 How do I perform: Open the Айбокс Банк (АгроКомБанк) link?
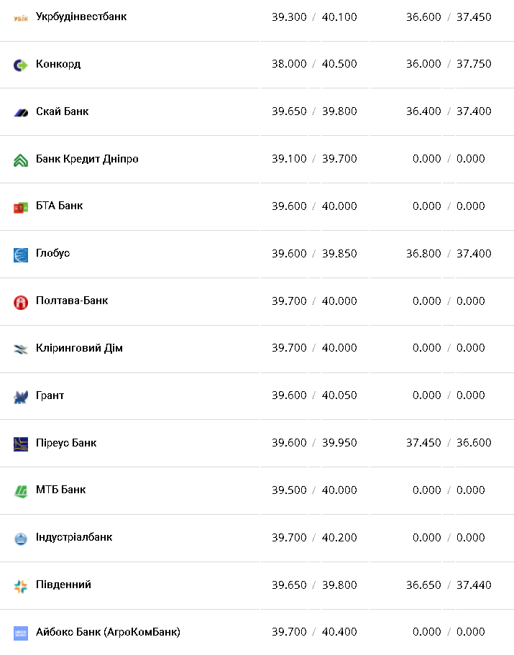pos(108,632)
